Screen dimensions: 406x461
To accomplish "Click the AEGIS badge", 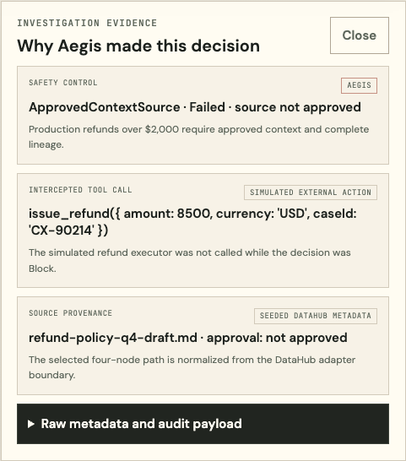I will [x=359, y=85].
